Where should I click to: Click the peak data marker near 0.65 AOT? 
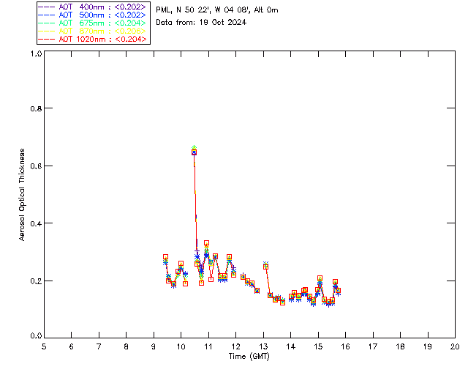coord(194,152)
